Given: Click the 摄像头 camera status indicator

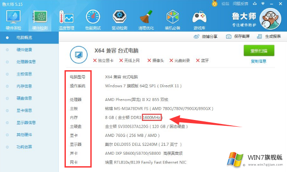Looking at the screenshot, I should 156,60.
